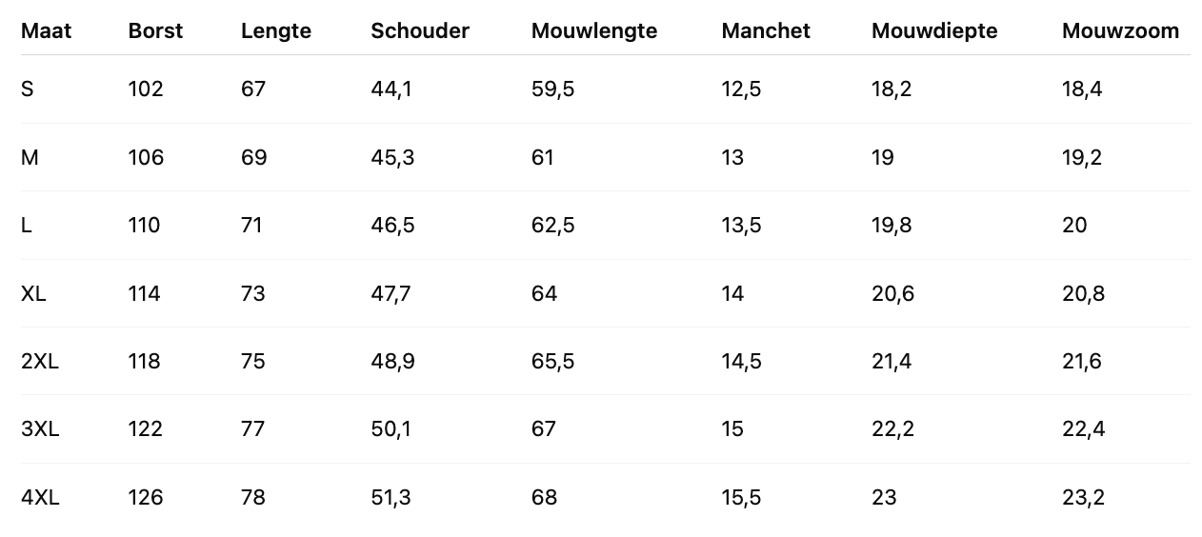Viewport: 1202px width, 537px height.
Task: Select the Mouwlengte column header
Action: click(594, 30)
